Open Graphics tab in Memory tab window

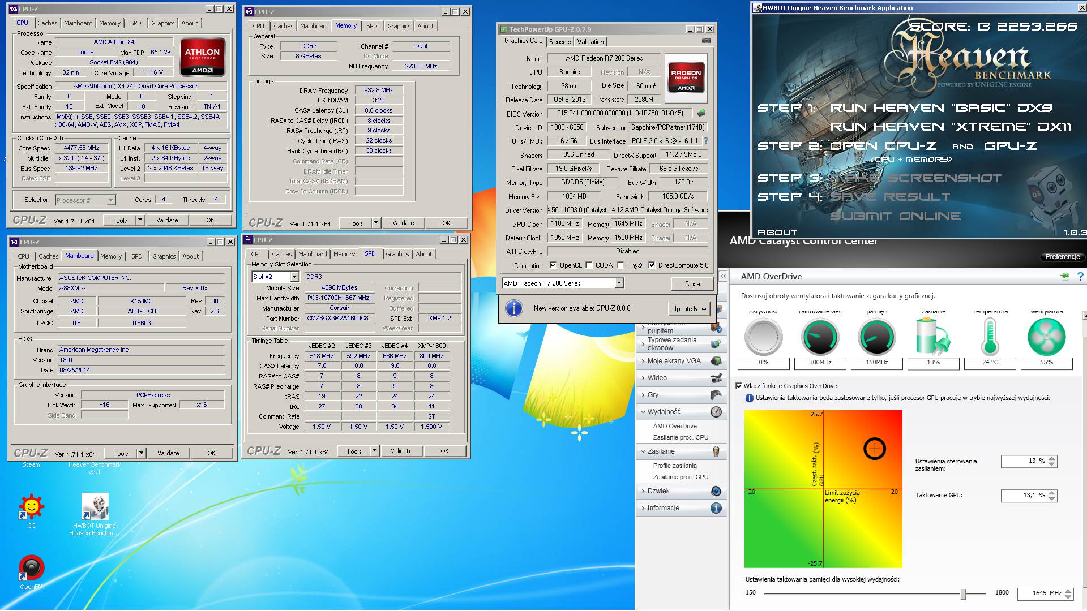click(x=399, y=26)
